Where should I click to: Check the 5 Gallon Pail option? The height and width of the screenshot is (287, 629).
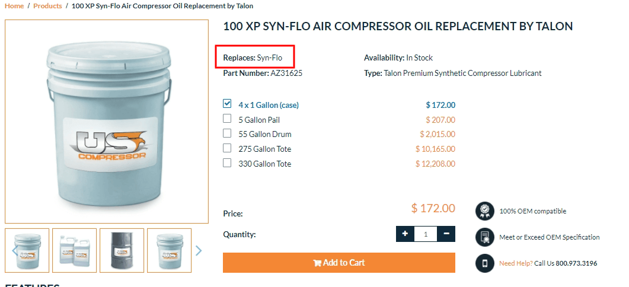tap(227, 119)
